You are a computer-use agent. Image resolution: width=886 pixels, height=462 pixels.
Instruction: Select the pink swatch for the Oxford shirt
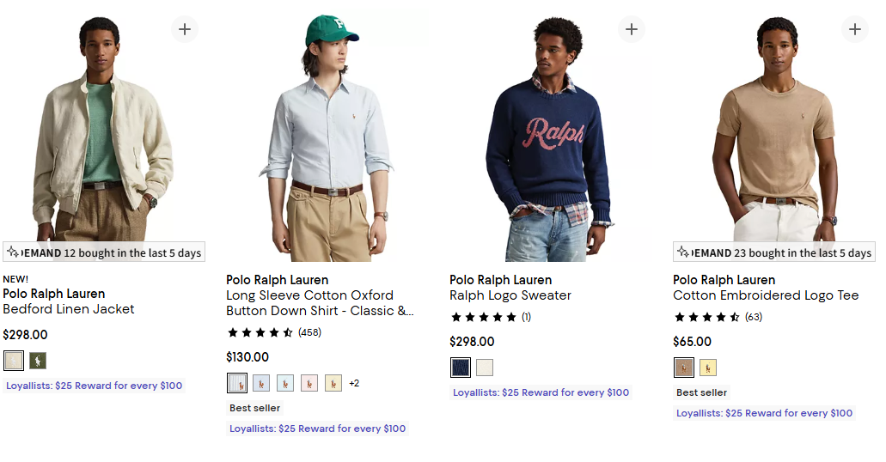(x=309, y=383)
